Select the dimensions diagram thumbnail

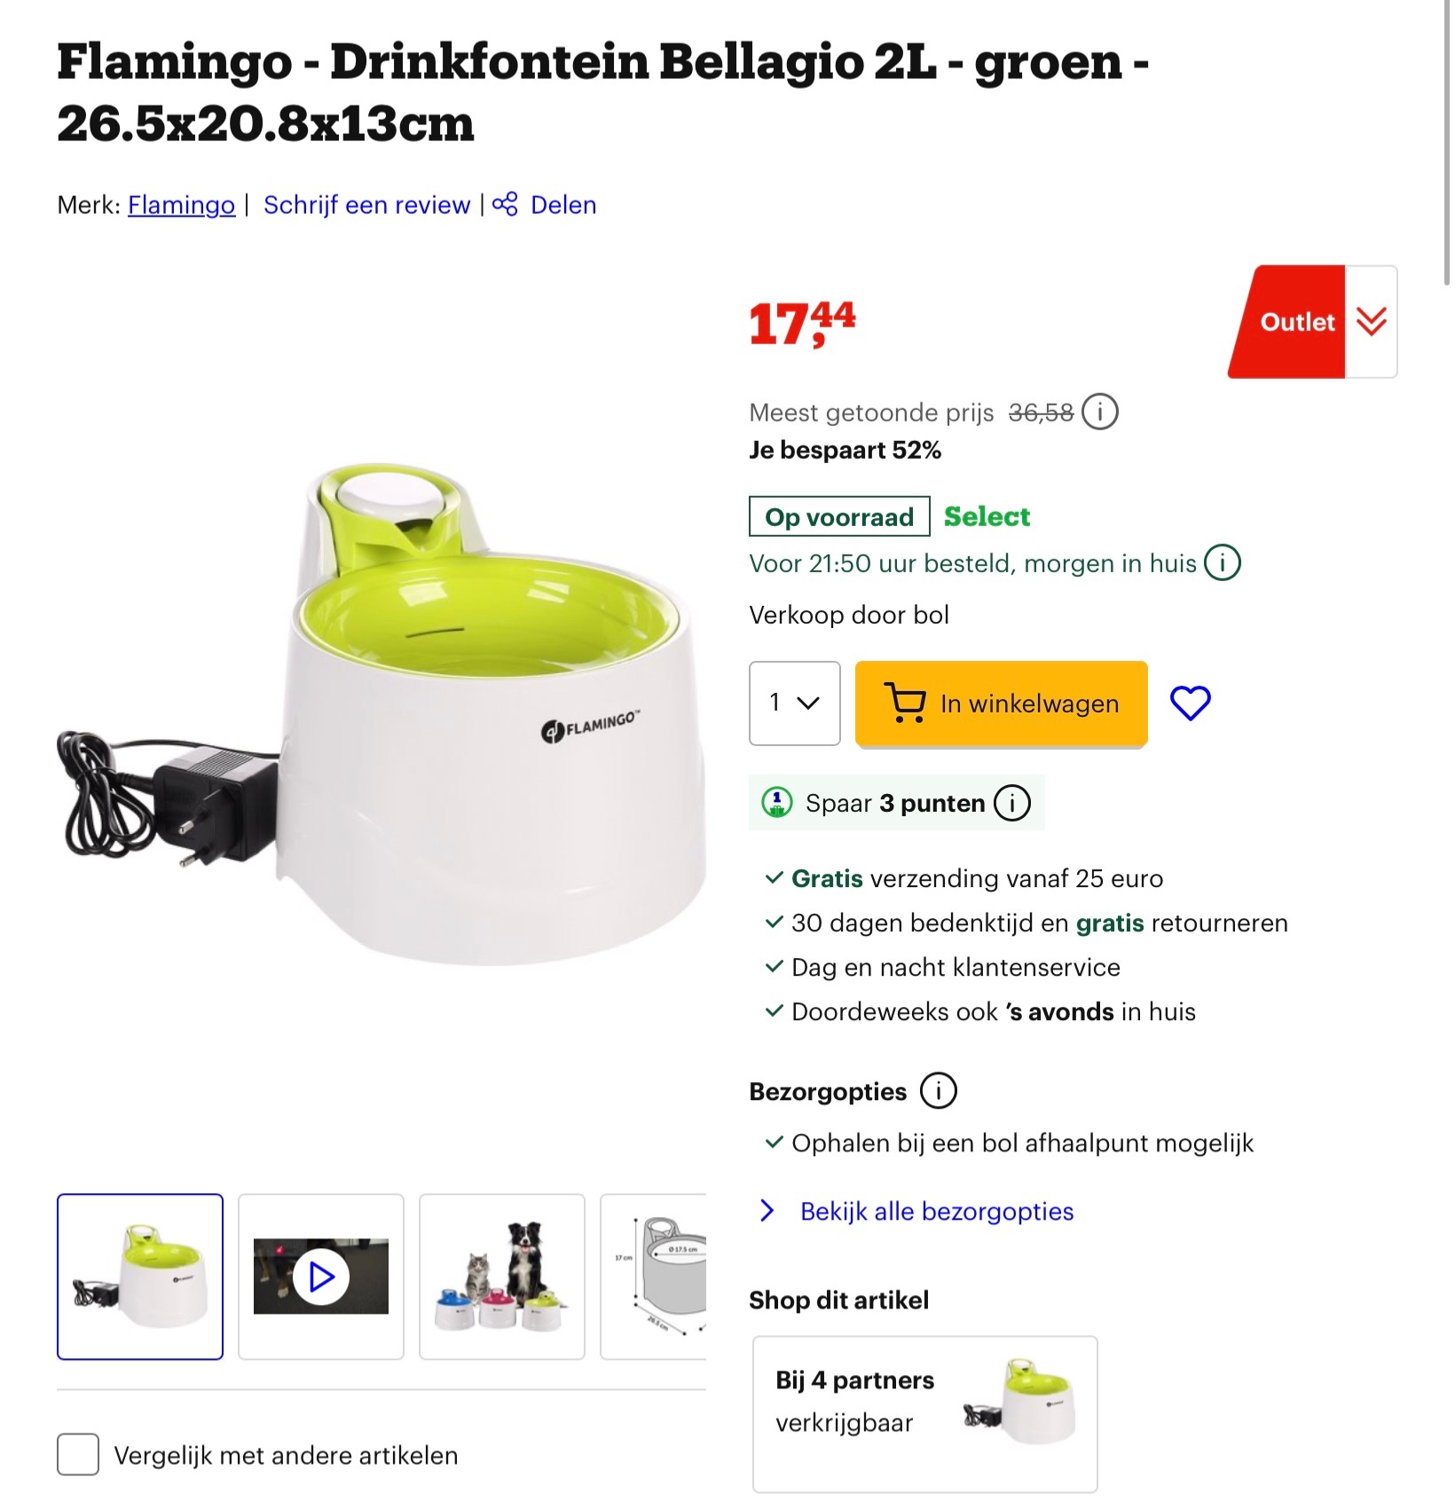pos(654,1277)
